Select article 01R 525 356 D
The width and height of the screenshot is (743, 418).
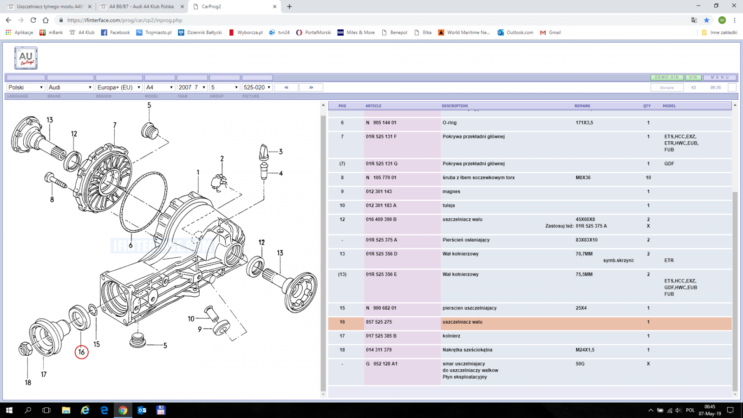coord(381,254)
